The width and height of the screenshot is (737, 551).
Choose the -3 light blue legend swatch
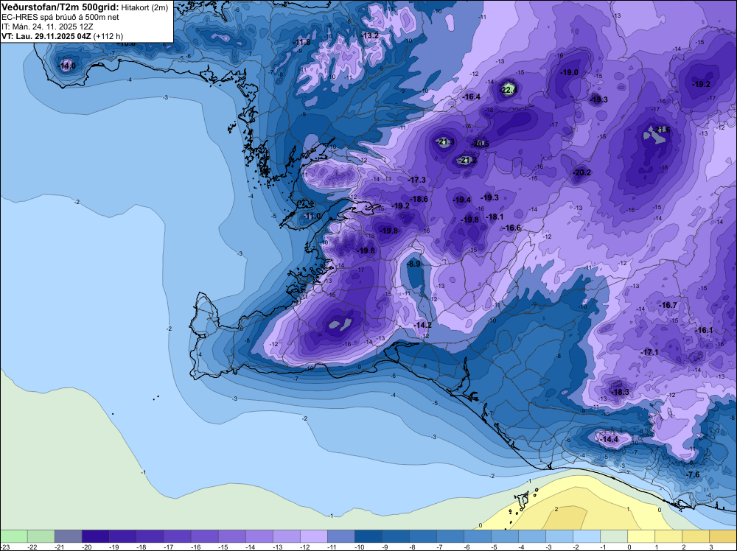click(559, 536)
